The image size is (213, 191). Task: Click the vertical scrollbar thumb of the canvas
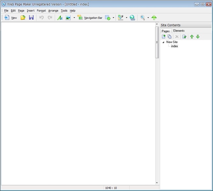pos(157,42)
